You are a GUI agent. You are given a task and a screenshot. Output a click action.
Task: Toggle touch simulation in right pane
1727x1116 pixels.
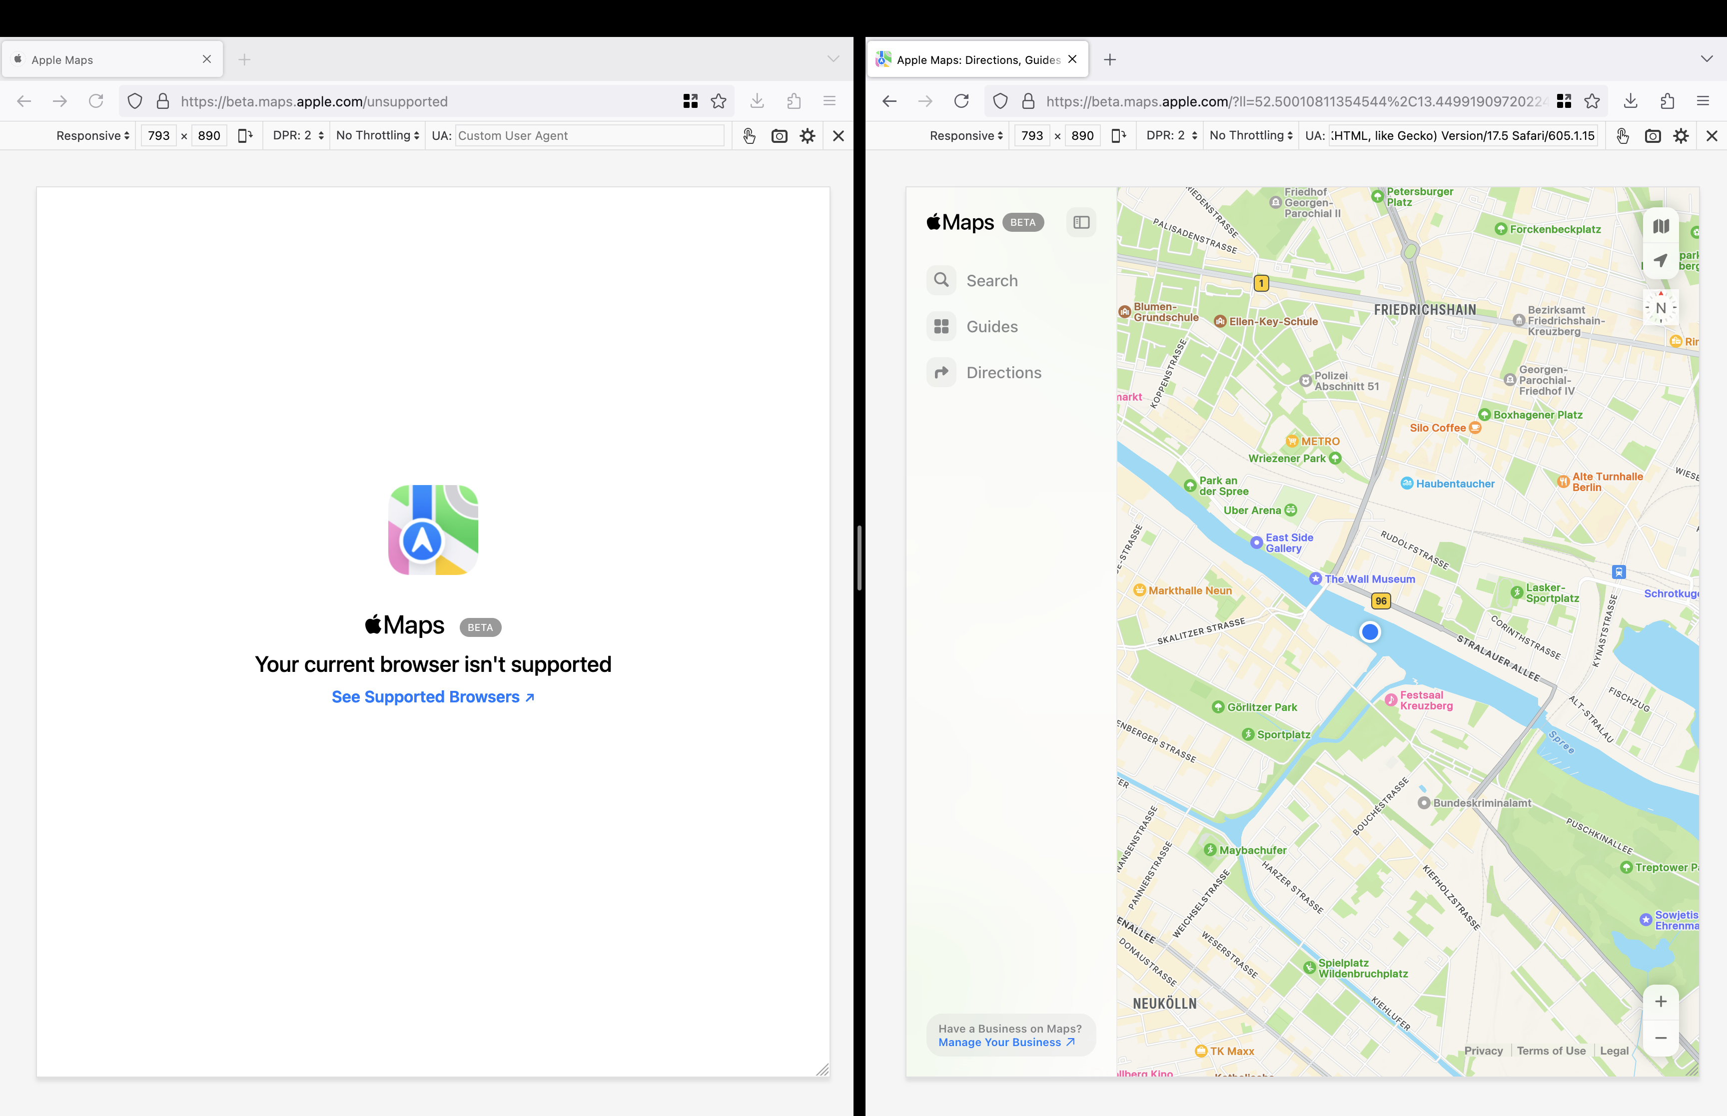(x=1622, y=135)
